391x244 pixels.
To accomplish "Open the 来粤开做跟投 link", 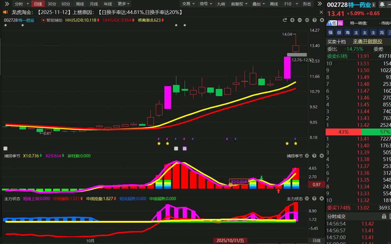I will 367,41.
